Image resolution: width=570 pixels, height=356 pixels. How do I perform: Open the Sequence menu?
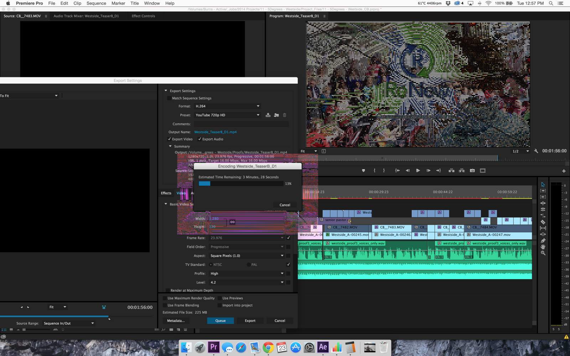coord(96,3)
